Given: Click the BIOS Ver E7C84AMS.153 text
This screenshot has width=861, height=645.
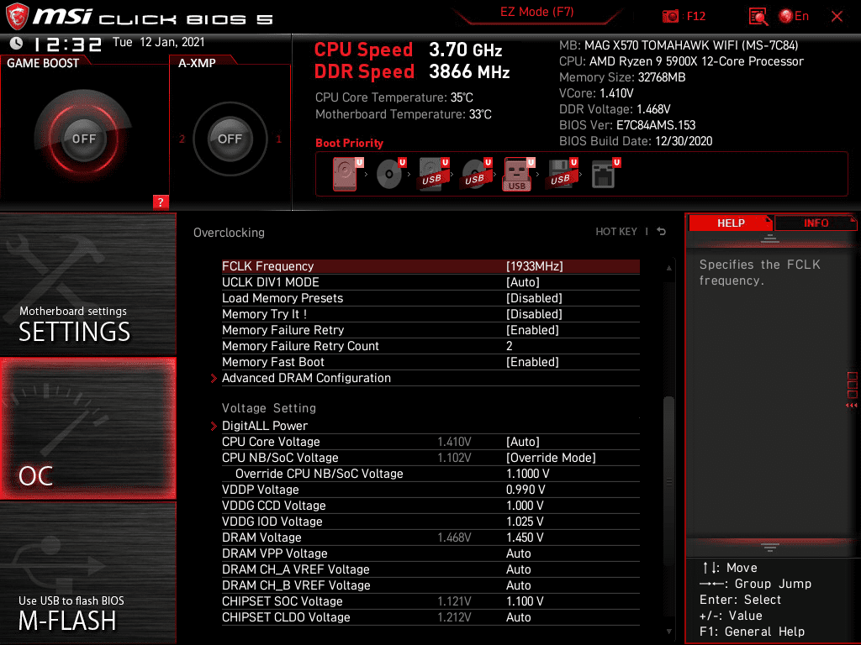Looking at the screenshot, I should click(x=627, y=125).
